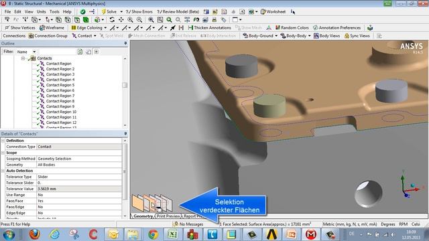This screenshot has height=241, width=429.
Task: Collapse the Scope section
Action: coord(3,153)
